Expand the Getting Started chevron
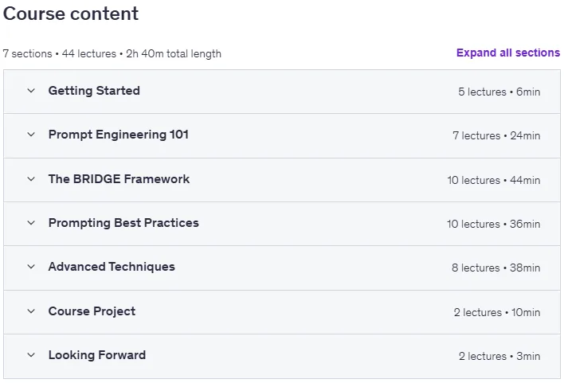The width and height of the screenshot is (564, 383). (x=31, y=91)
